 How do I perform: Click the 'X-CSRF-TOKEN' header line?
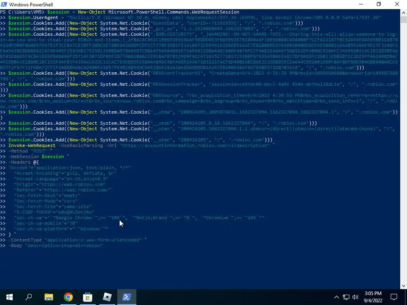54,212
